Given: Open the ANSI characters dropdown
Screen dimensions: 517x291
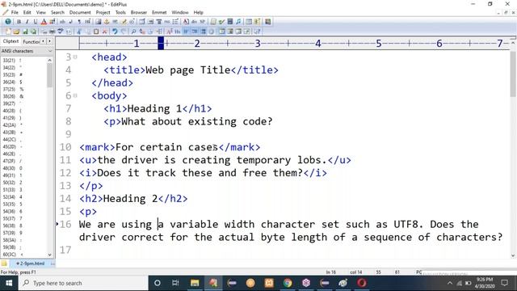Looking at the screenshot, I should pos(27,51).
